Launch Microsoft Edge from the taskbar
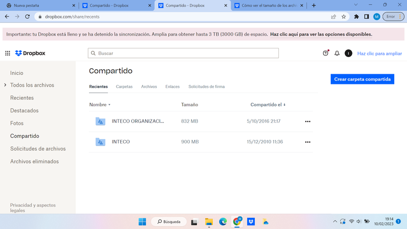 (x=223, y=222)
